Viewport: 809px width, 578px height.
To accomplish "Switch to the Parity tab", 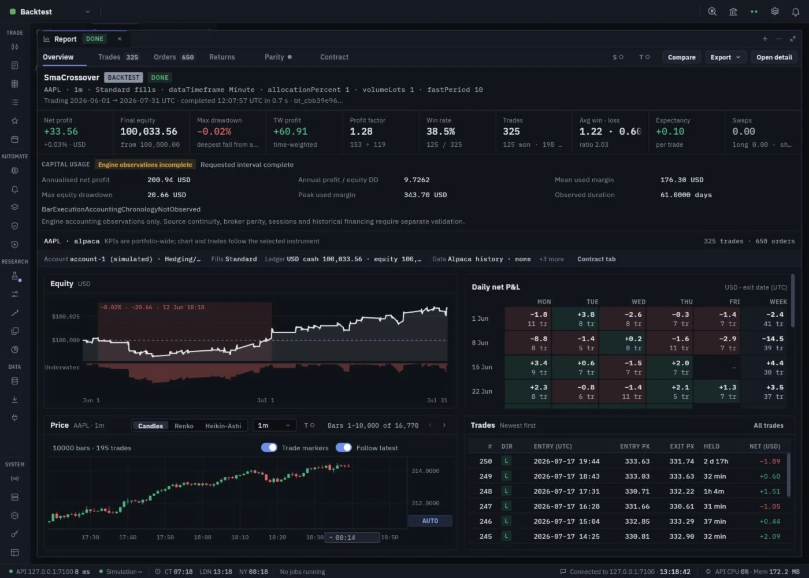I will pyautogui.click(x=278, y=57).
